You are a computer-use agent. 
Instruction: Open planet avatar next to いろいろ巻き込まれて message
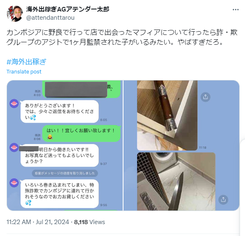(x=14, y=183)
